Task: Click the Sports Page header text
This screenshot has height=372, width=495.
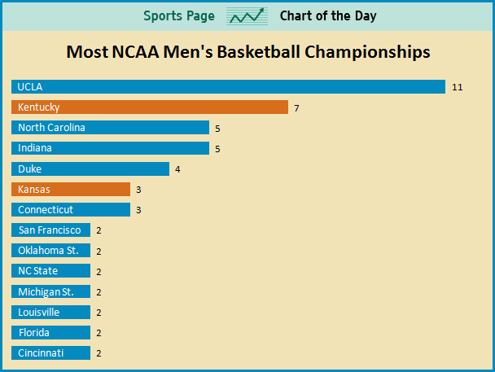Action: click(x=179, y=15)
